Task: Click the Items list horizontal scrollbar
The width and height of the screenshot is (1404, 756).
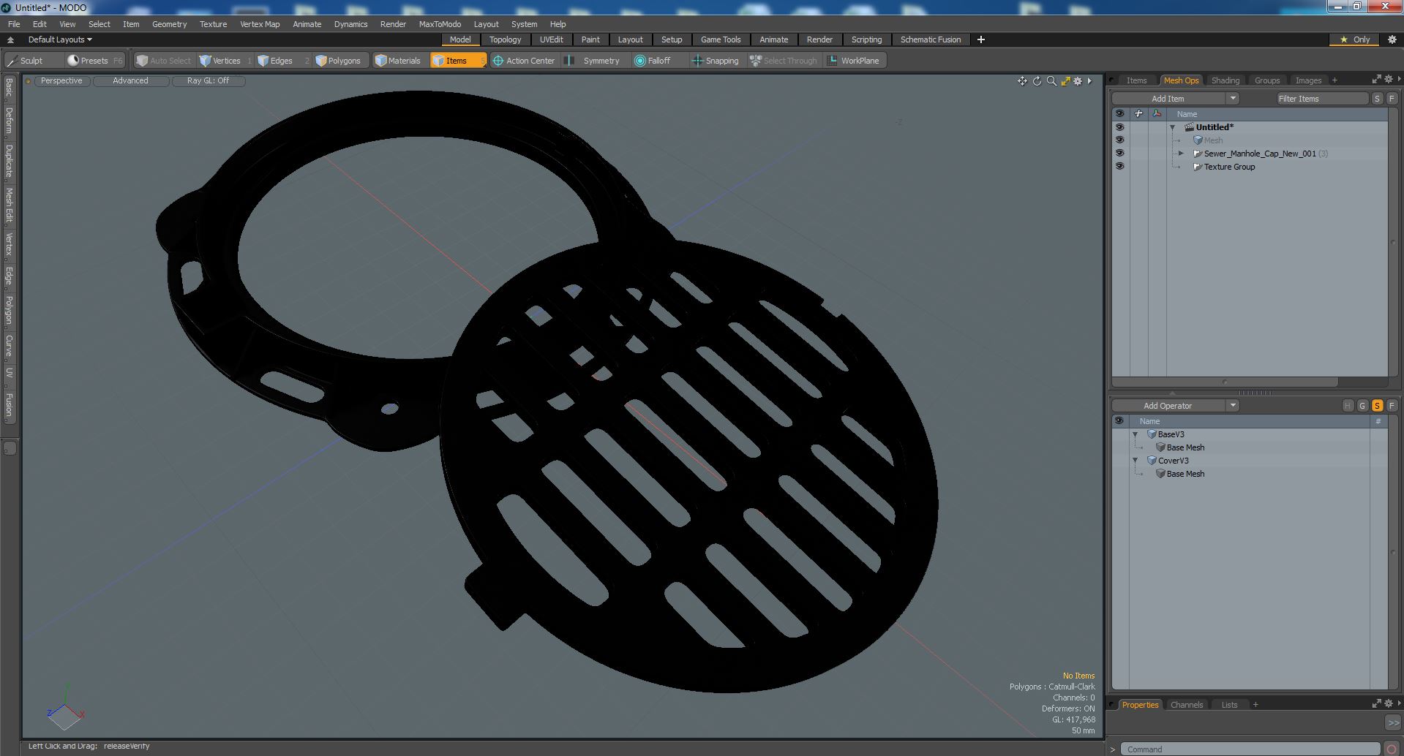Action: point(1225,382)
